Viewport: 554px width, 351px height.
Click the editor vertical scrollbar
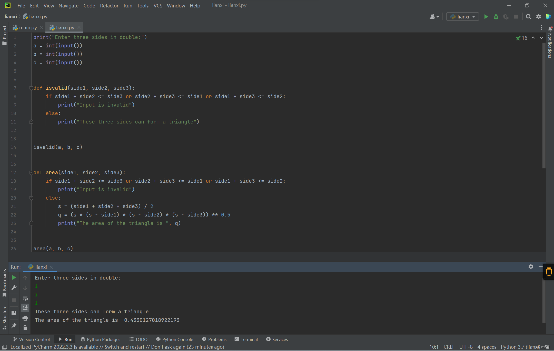pos(544,105)
